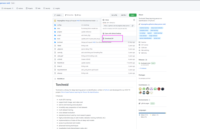Viewport: 200px width, 129px height.
Task: Copy the clone URL with clipboard icon
Action: click(x=133, y=26)
